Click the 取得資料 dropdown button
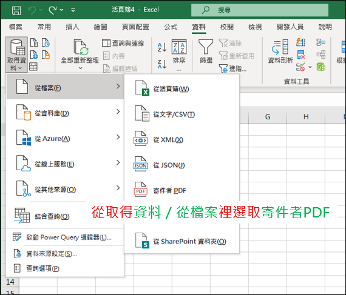Screen dimensions: 346x295 point(16,55)
